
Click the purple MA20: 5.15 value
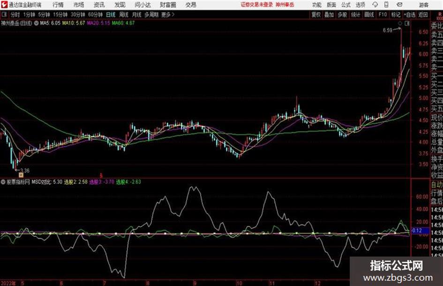pos(98,23)
